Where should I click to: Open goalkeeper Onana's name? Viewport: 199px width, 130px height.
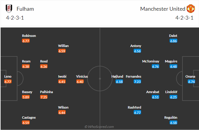190,76
